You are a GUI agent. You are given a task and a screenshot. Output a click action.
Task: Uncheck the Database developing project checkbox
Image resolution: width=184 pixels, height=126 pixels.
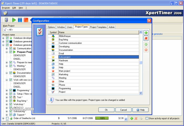7,38
